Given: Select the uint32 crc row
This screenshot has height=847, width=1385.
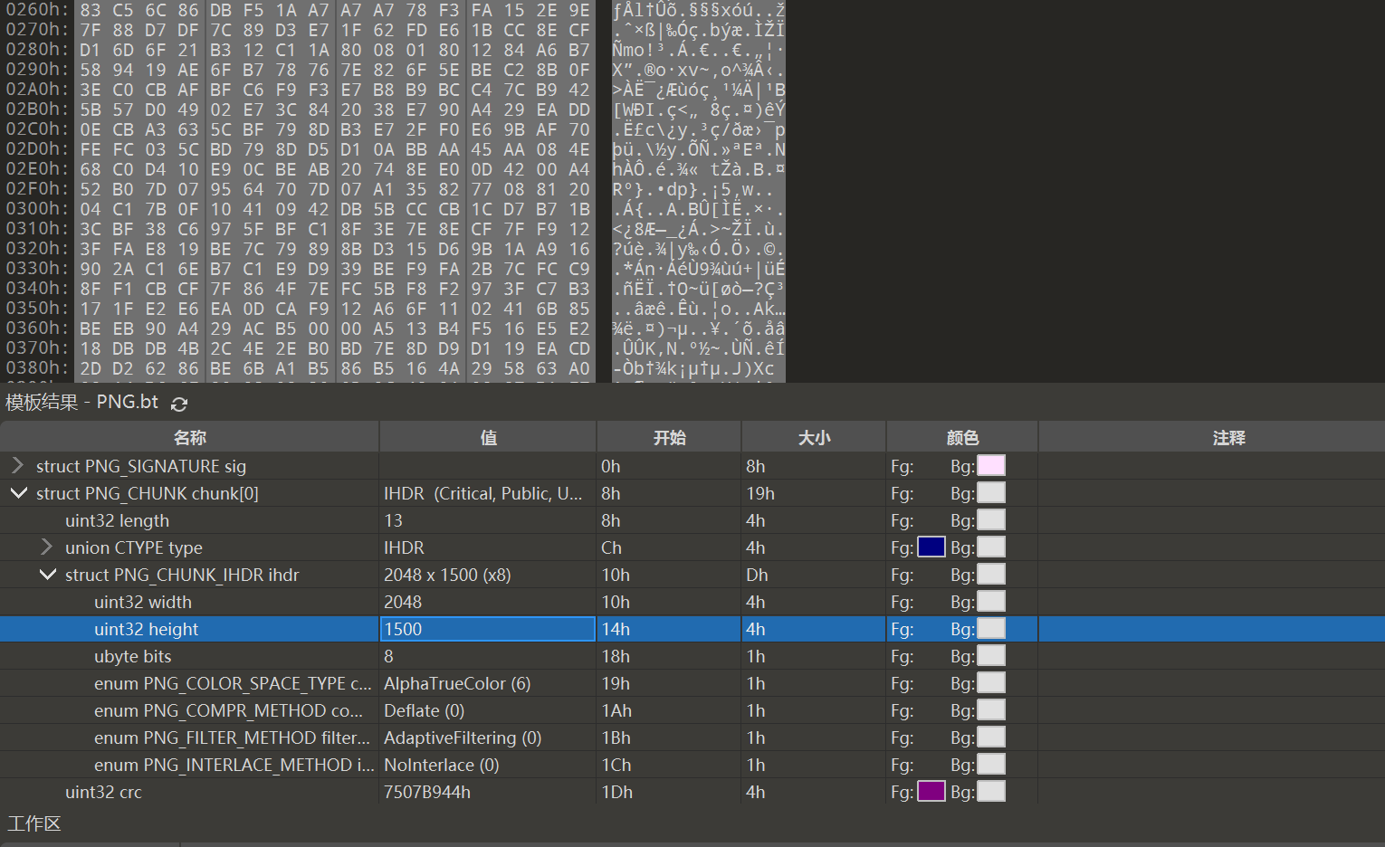Looking at the screenshot, I should click(692, 792).
